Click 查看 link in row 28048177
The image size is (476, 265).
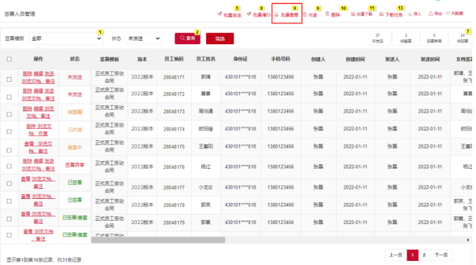tap(26, 178)
